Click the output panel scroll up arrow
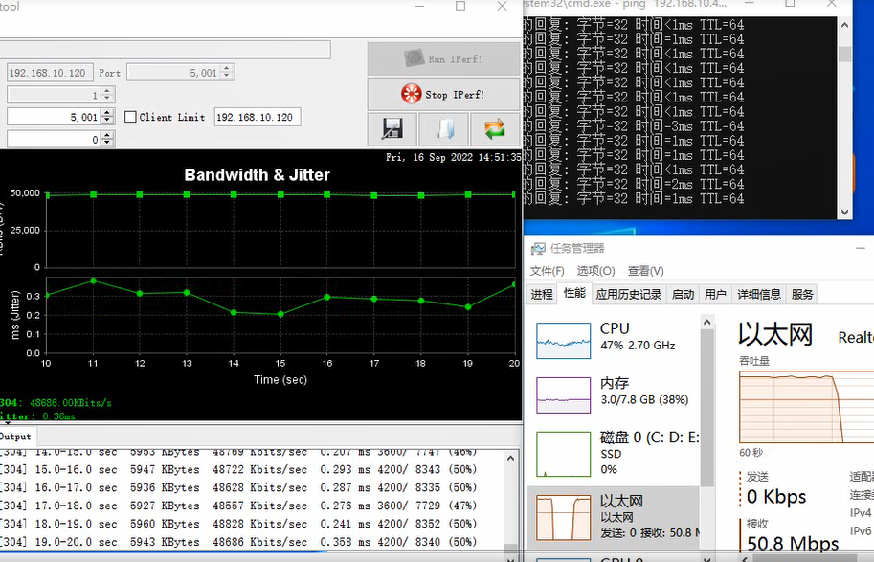The height and width of the screenshot is (562, 874). coord(510,458)
